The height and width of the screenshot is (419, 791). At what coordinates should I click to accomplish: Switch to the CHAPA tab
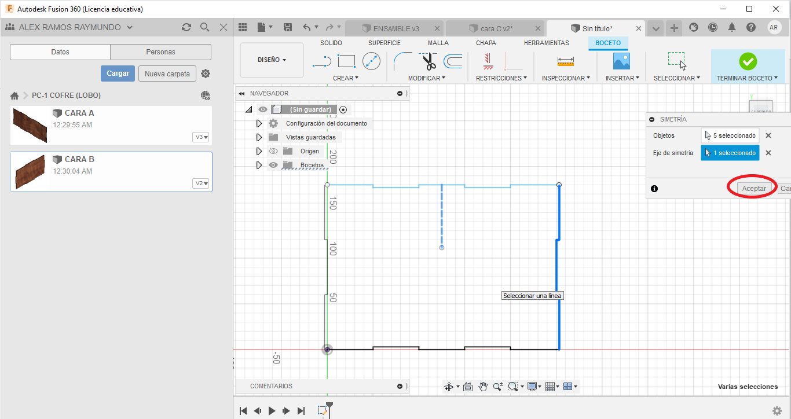486,43
